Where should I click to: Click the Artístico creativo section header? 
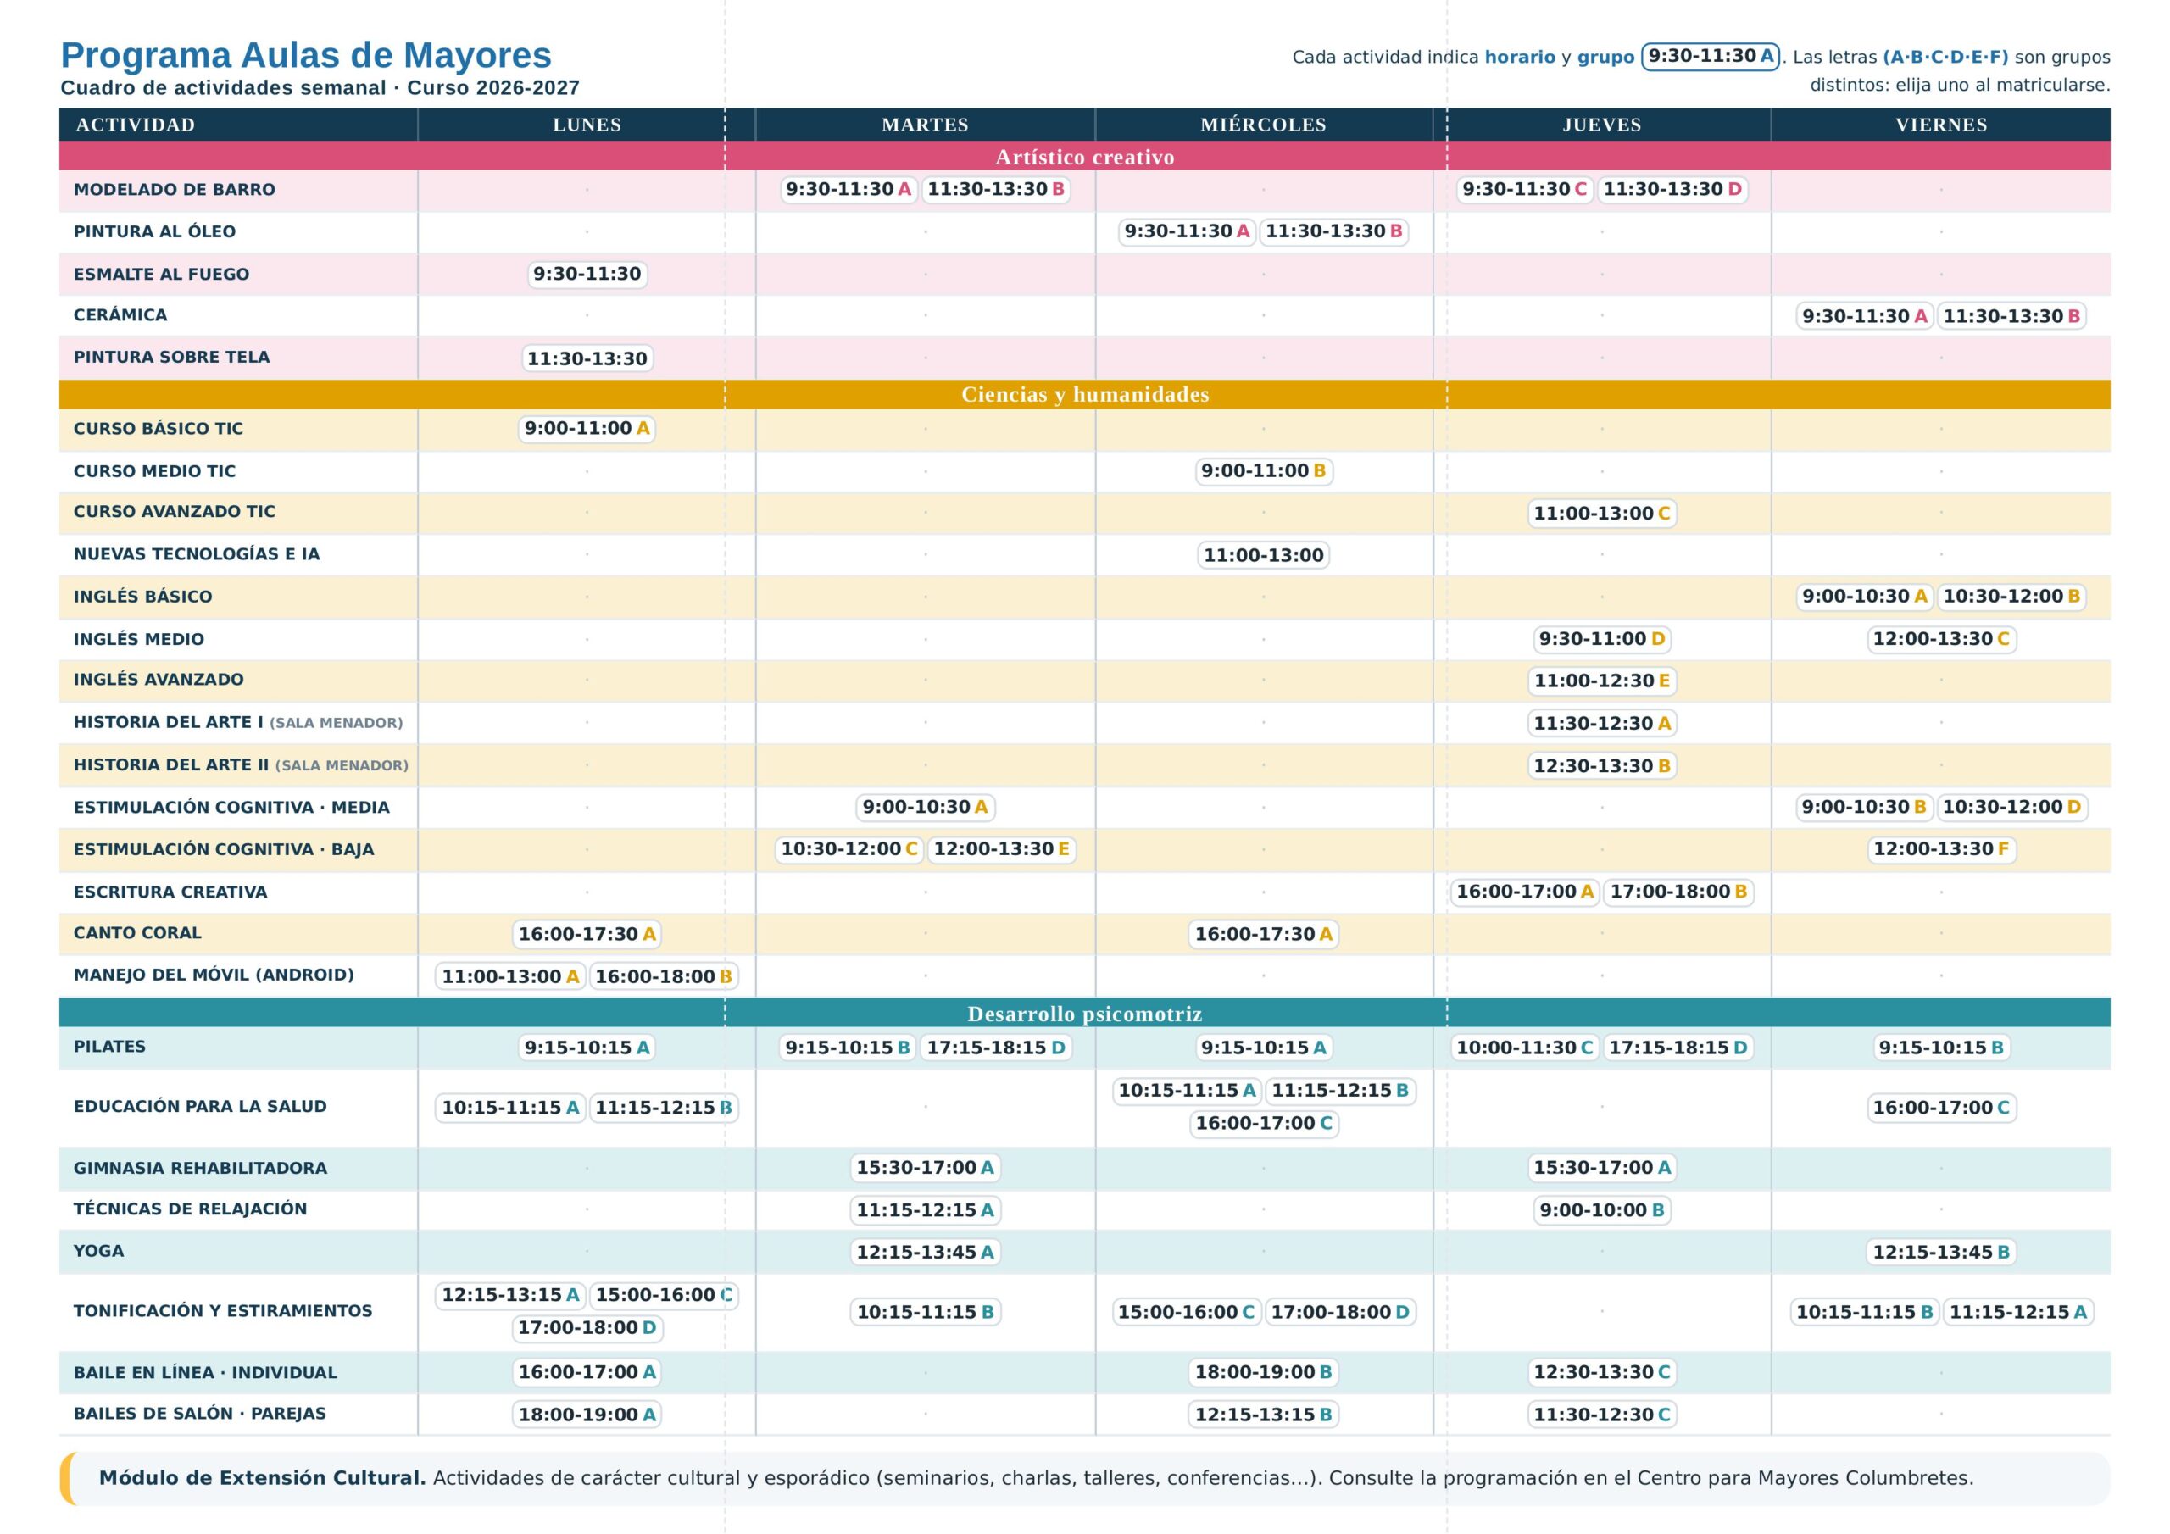(1085, 156)
